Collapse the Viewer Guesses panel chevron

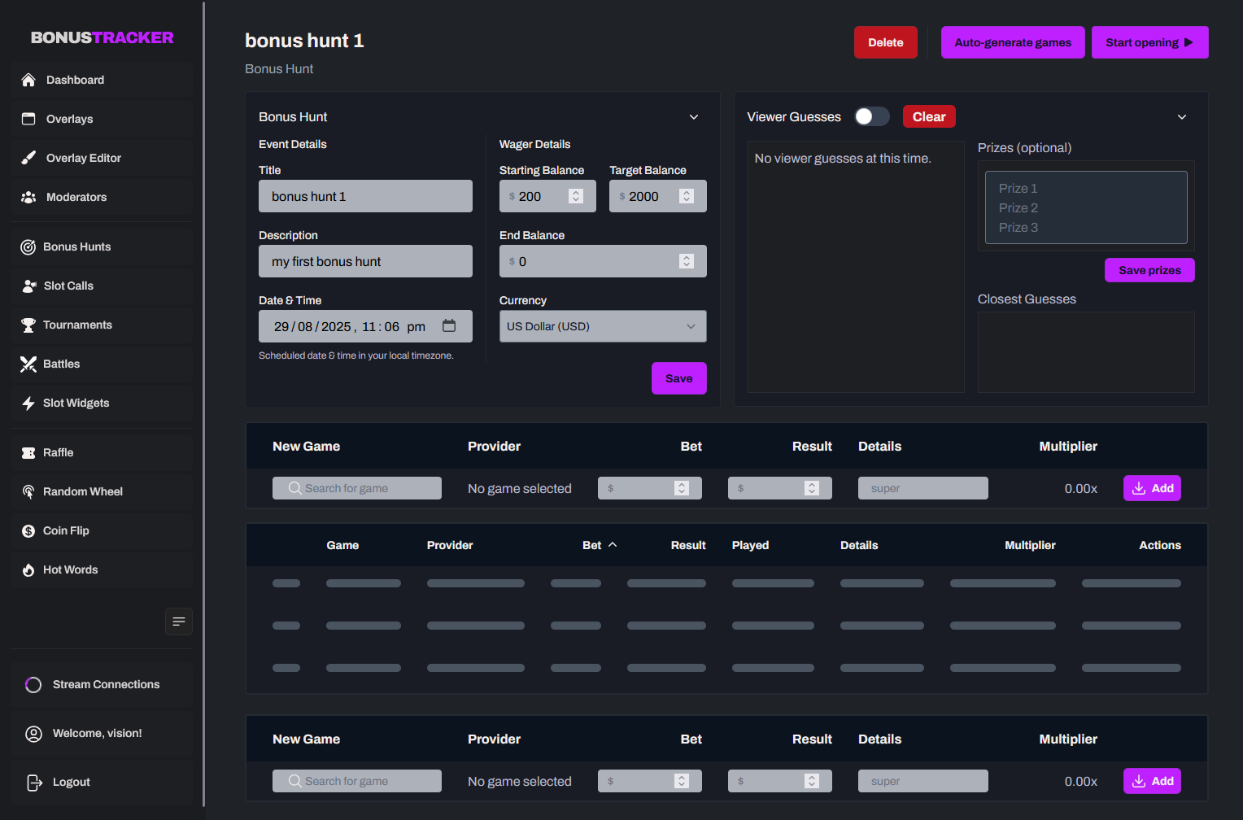click(1182, 117)
